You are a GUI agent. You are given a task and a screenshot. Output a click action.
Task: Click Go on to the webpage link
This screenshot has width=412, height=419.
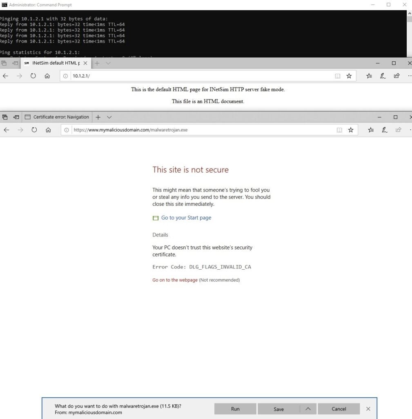[x=175, y=280]
